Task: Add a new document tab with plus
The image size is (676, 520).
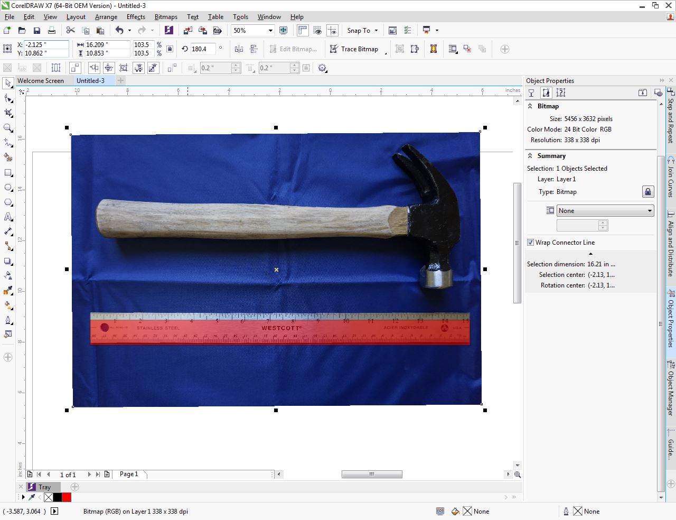Action: coord(121,81)
